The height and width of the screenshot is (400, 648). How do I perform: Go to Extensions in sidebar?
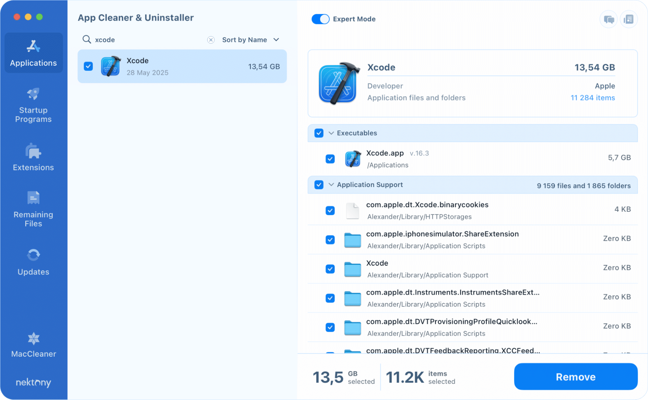pos(33,158)
